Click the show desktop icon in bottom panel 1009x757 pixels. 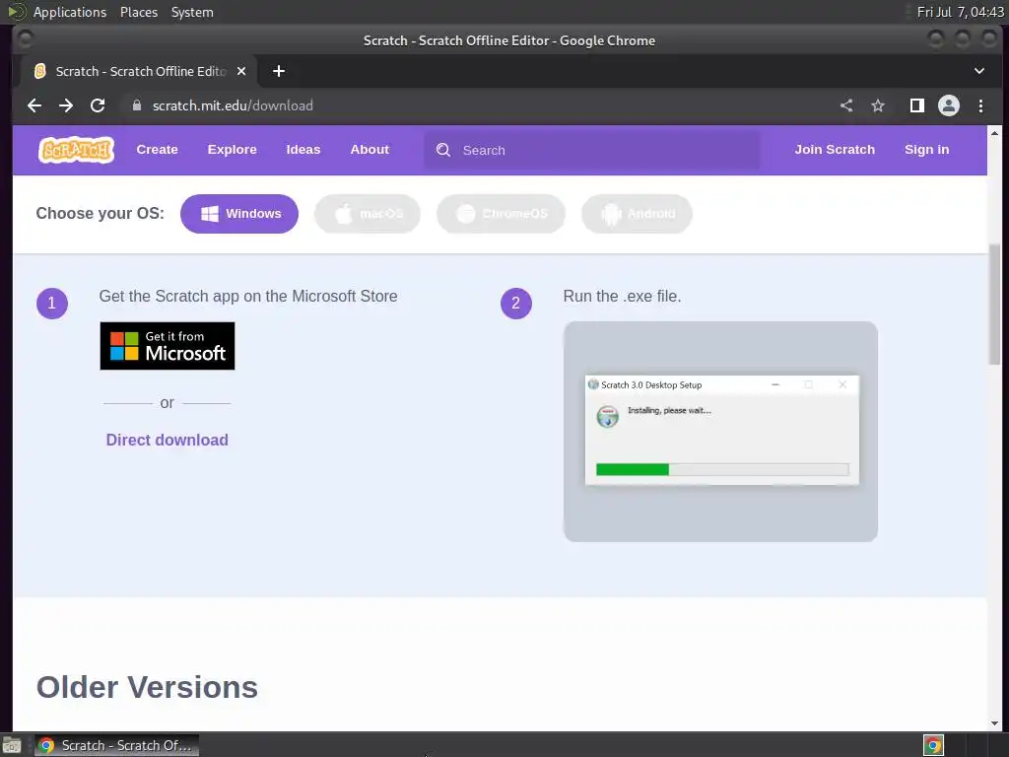pyautogui.click(x=12, y=745)
